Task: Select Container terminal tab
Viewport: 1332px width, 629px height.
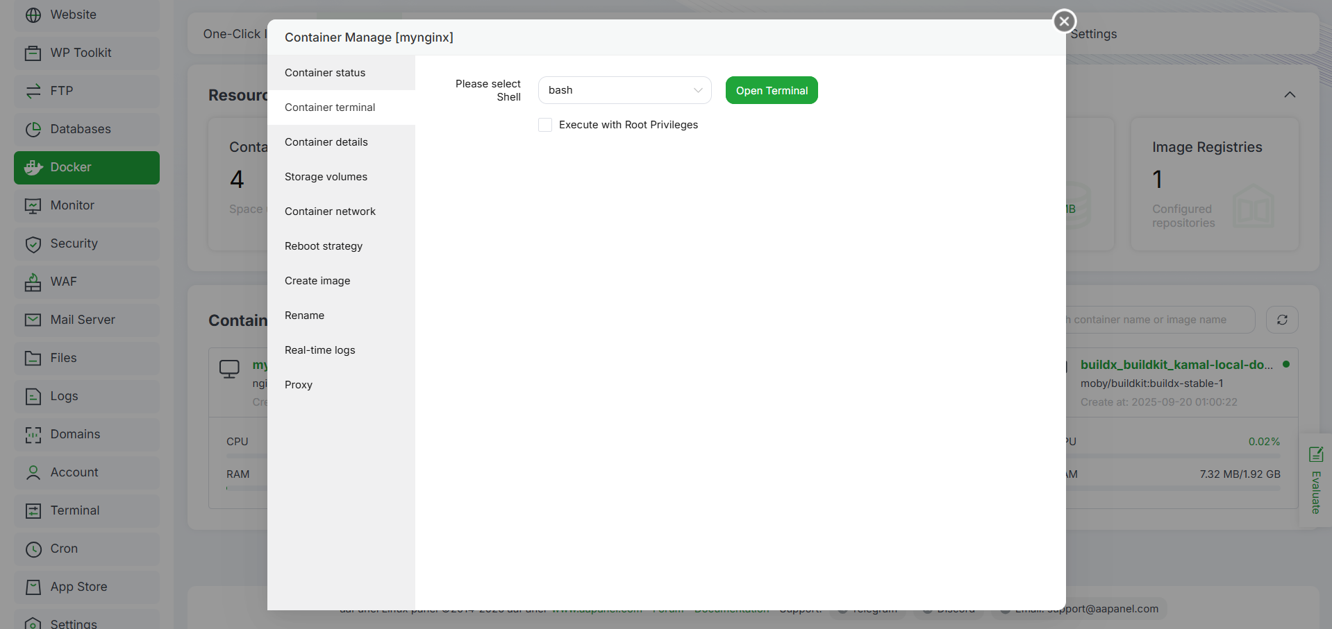Action: point(341,107)
